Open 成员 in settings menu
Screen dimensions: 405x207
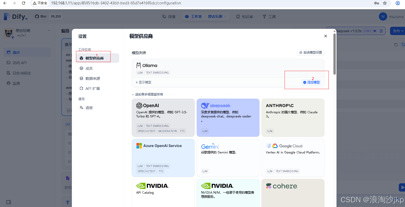[98, 68]
